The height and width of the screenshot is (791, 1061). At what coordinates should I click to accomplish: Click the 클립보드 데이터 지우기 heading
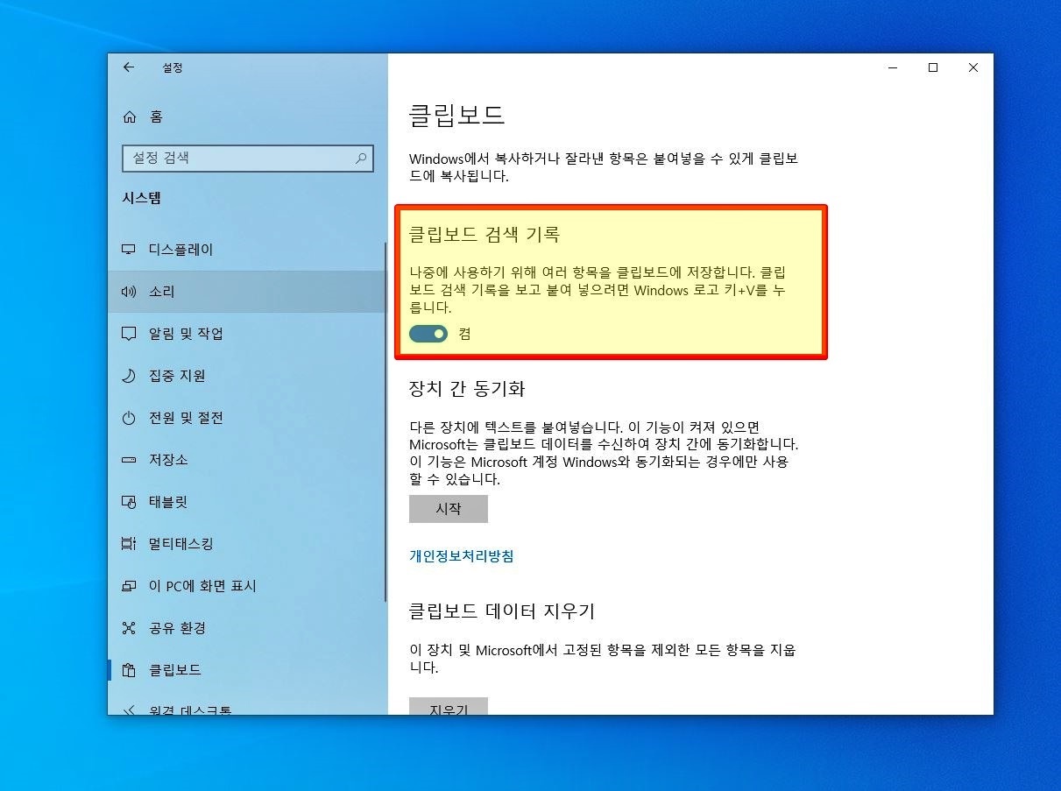tap(502, 611)
